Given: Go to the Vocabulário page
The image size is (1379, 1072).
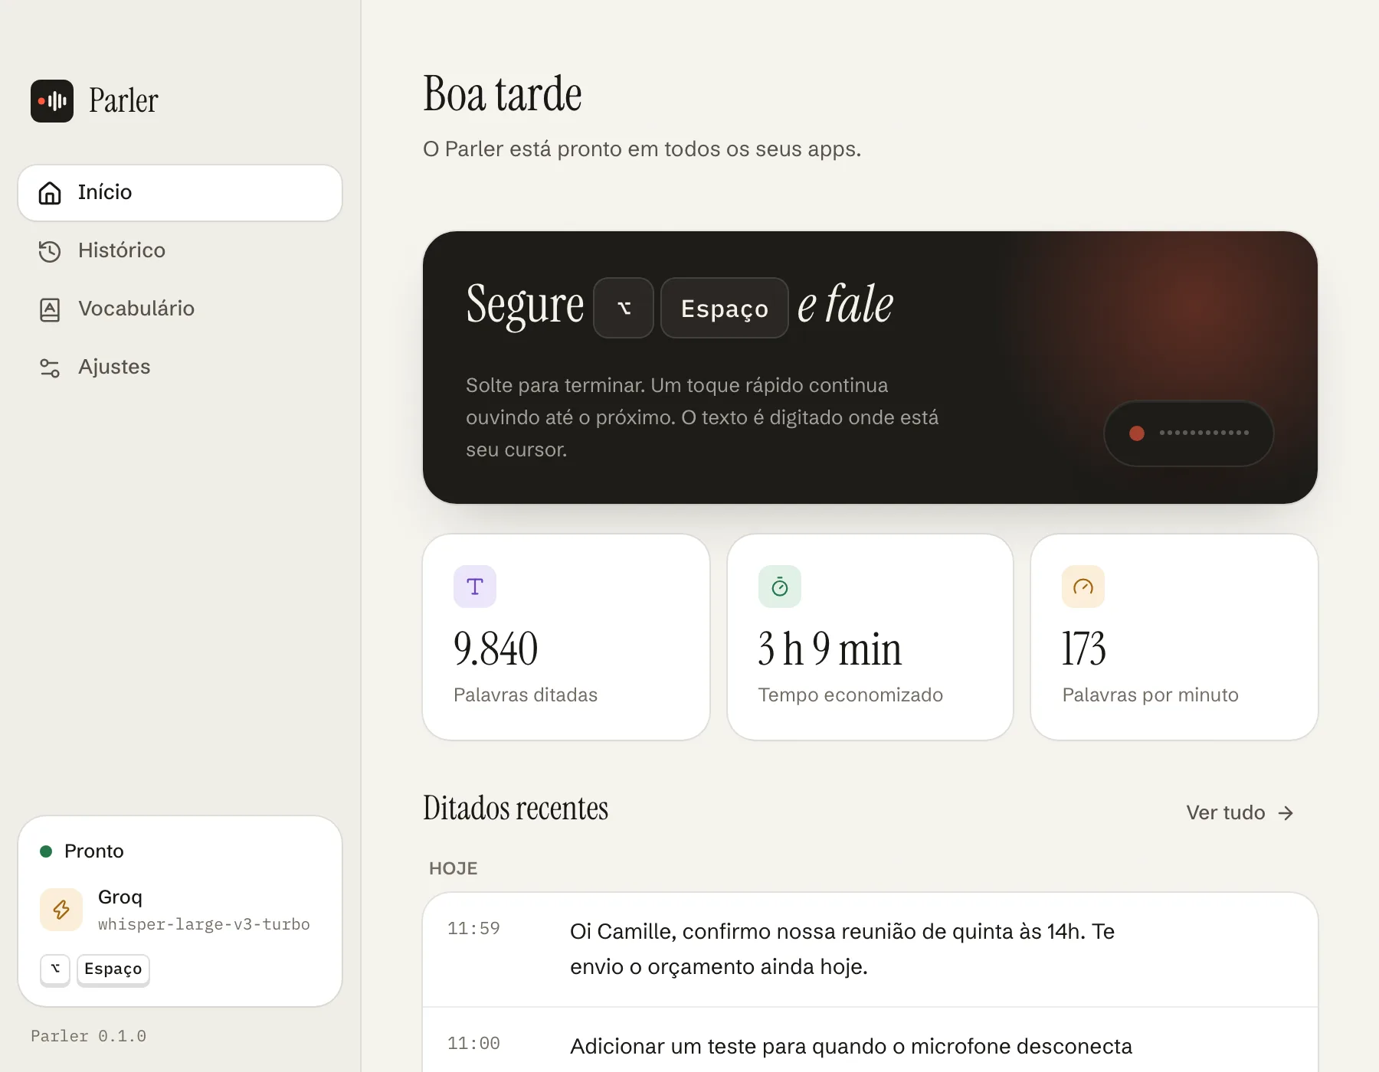Looking at the screenshot, I should tap(180, 309).
